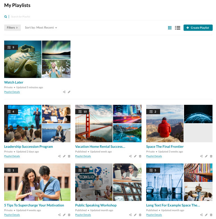Image resolution: width=216 pixels, height=219 pixels.
Task: Share the 5 Tips To Supercharge playlist
Action: pos(59,215)
